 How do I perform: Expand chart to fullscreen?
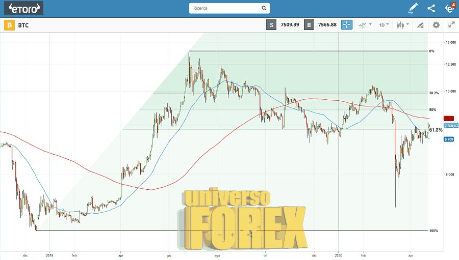pyautogui.click(x=451, y=25)
